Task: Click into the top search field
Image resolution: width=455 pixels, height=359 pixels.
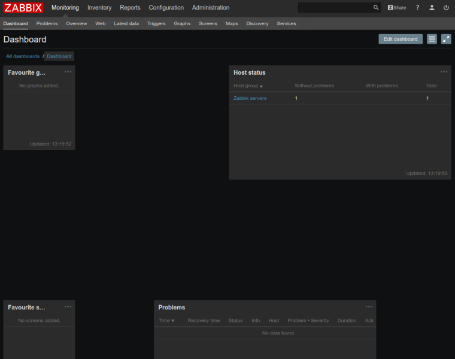Action: pos(334,8)
